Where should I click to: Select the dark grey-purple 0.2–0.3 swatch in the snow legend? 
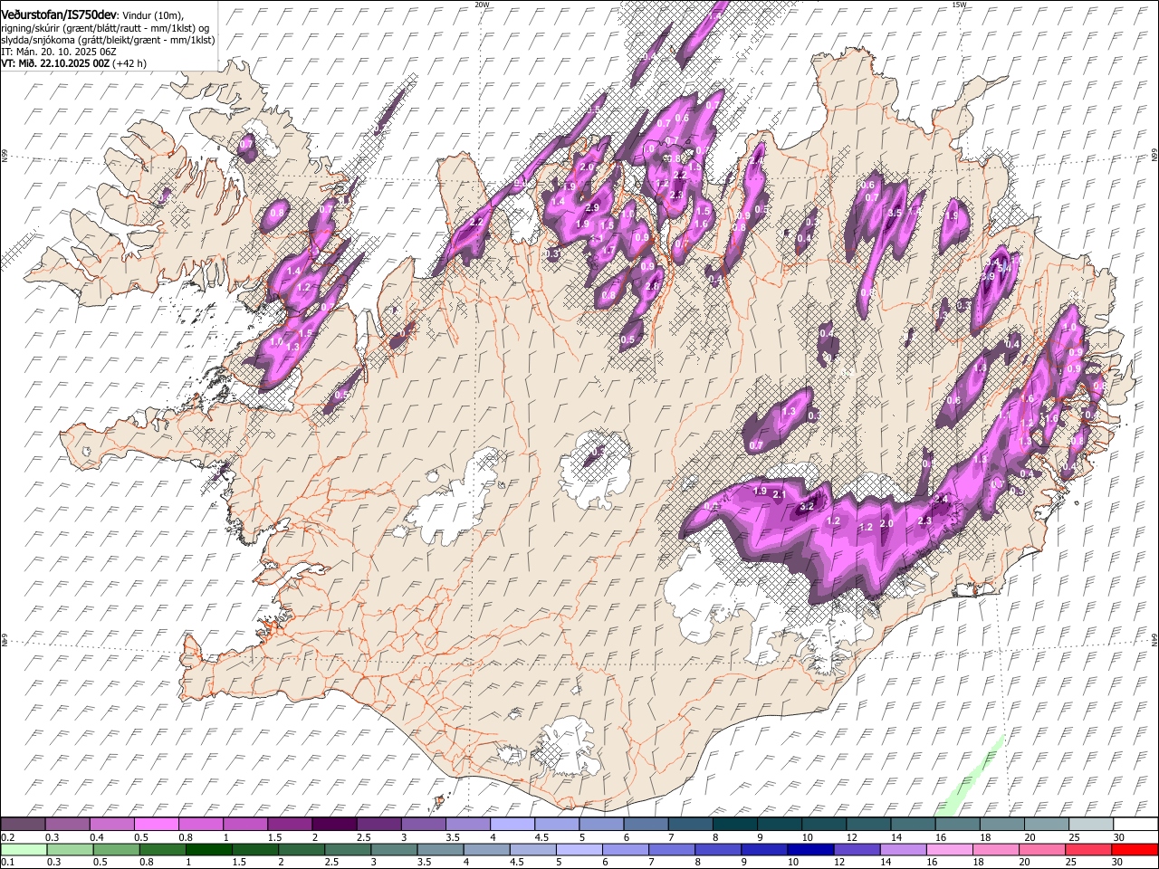[23, 825]
